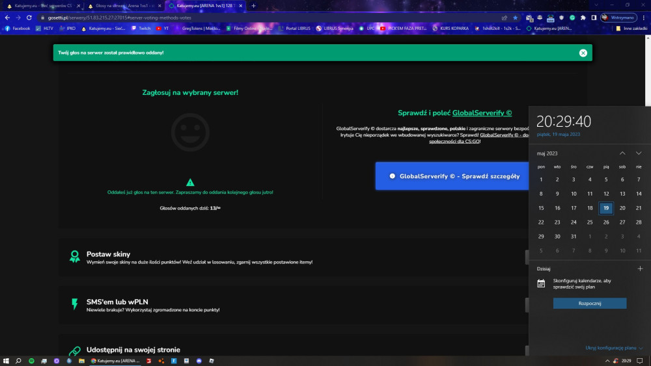Reload the gosetti.pl page
The image size is (651, 366).
pos(29,18)
